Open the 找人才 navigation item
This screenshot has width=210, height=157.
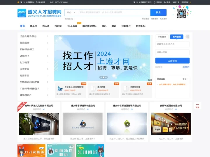click(46, 26)
